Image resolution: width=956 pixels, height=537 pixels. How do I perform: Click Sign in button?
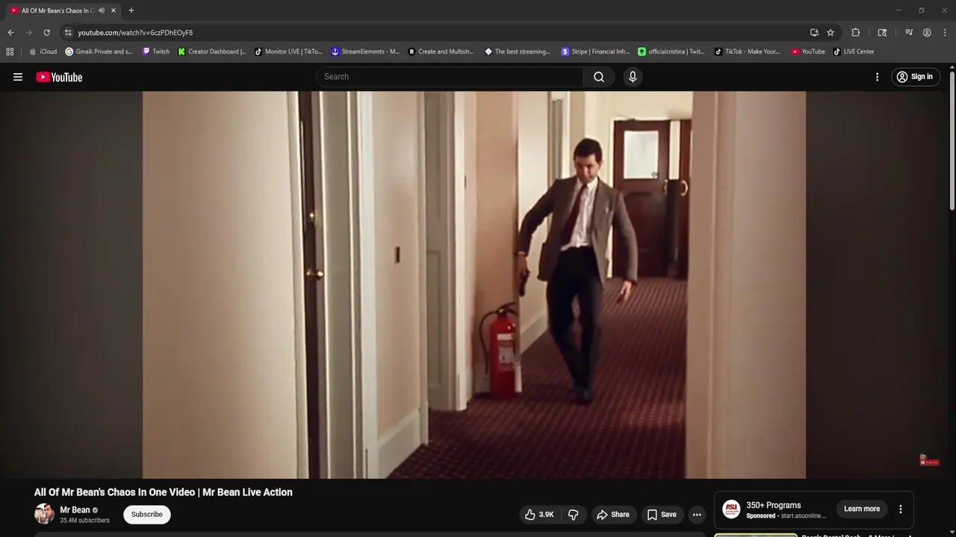pyautogui.click(x=915, y=77)
